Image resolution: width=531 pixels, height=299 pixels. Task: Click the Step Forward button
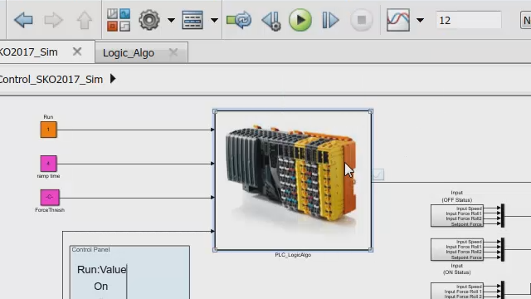point(330,20)
